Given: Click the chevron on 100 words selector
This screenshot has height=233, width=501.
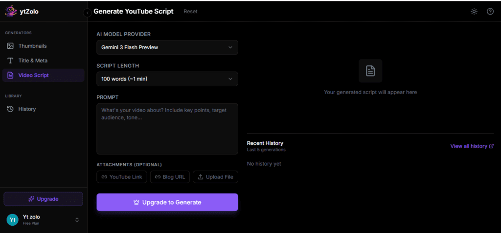Looking at the screenshot, I should point(230,78).
